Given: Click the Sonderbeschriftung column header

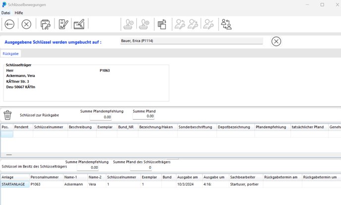Looking at the screenshot, I should [197, 127].
